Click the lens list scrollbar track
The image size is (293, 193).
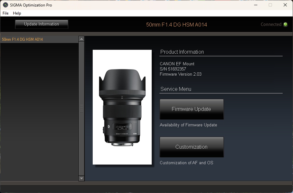tap(81, 108)
